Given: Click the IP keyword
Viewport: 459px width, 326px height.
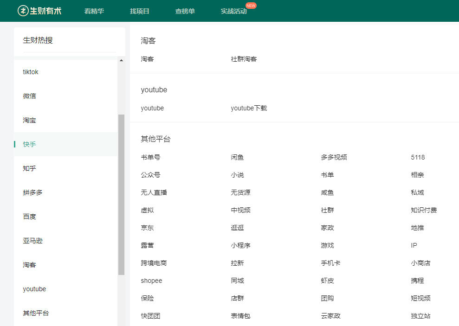Looking at the screenshot, I should click(x=414, y=245).
